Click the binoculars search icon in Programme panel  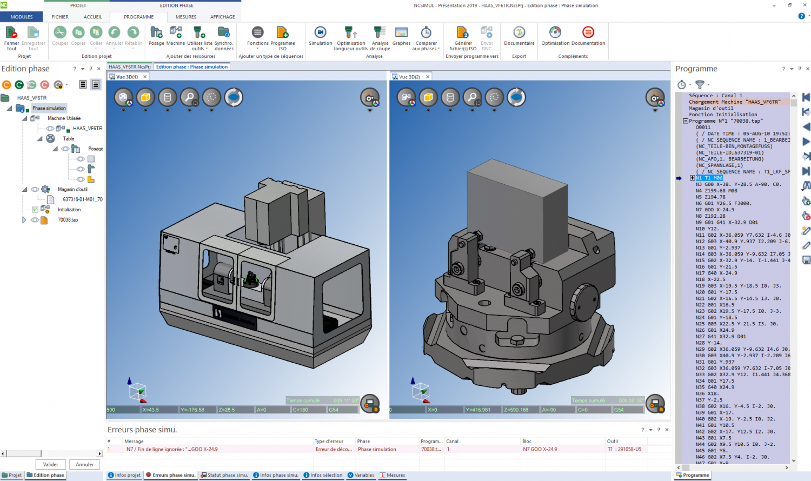pos(806,185)
